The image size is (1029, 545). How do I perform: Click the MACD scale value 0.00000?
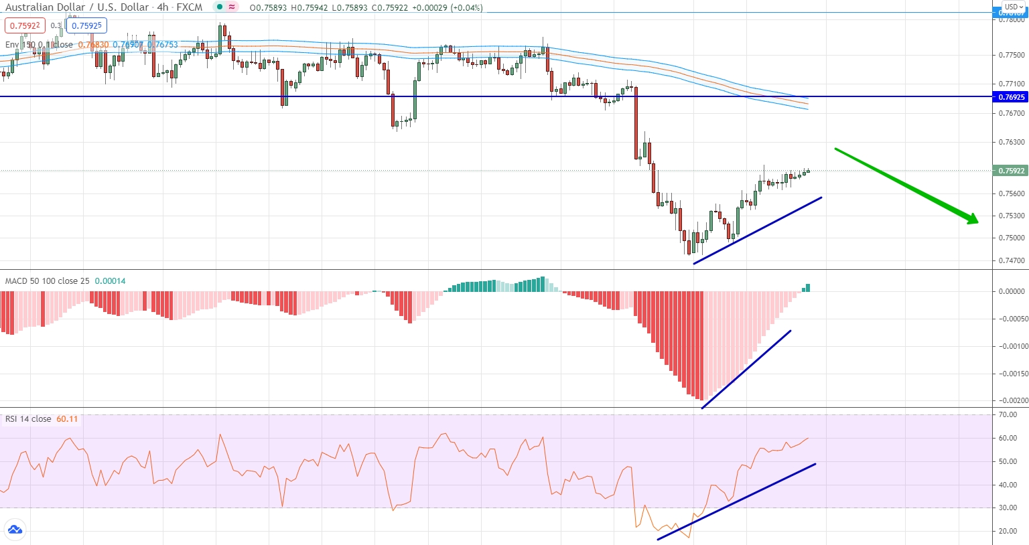tap(1012, 291)
